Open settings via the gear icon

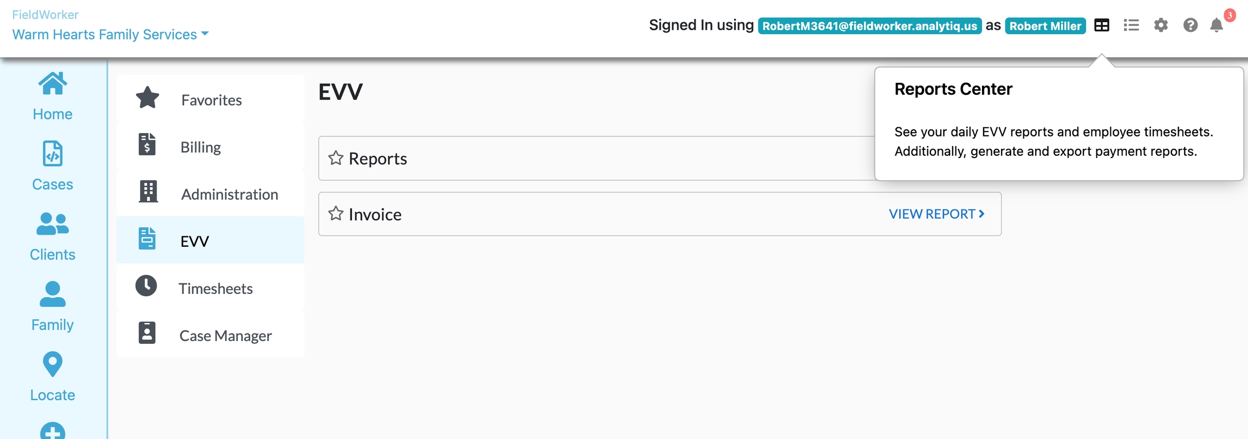tap(1160, 25)
